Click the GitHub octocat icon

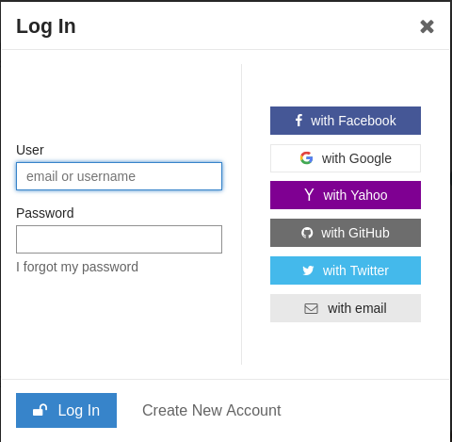(307, 233)
